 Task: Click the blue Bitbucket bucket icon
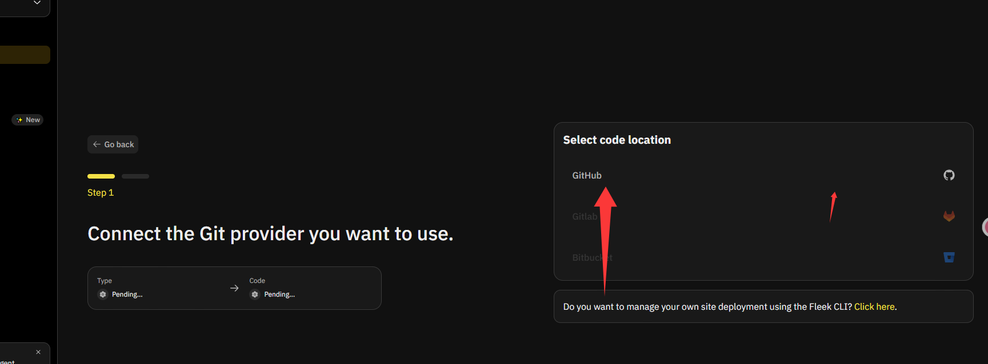point(949,257)
